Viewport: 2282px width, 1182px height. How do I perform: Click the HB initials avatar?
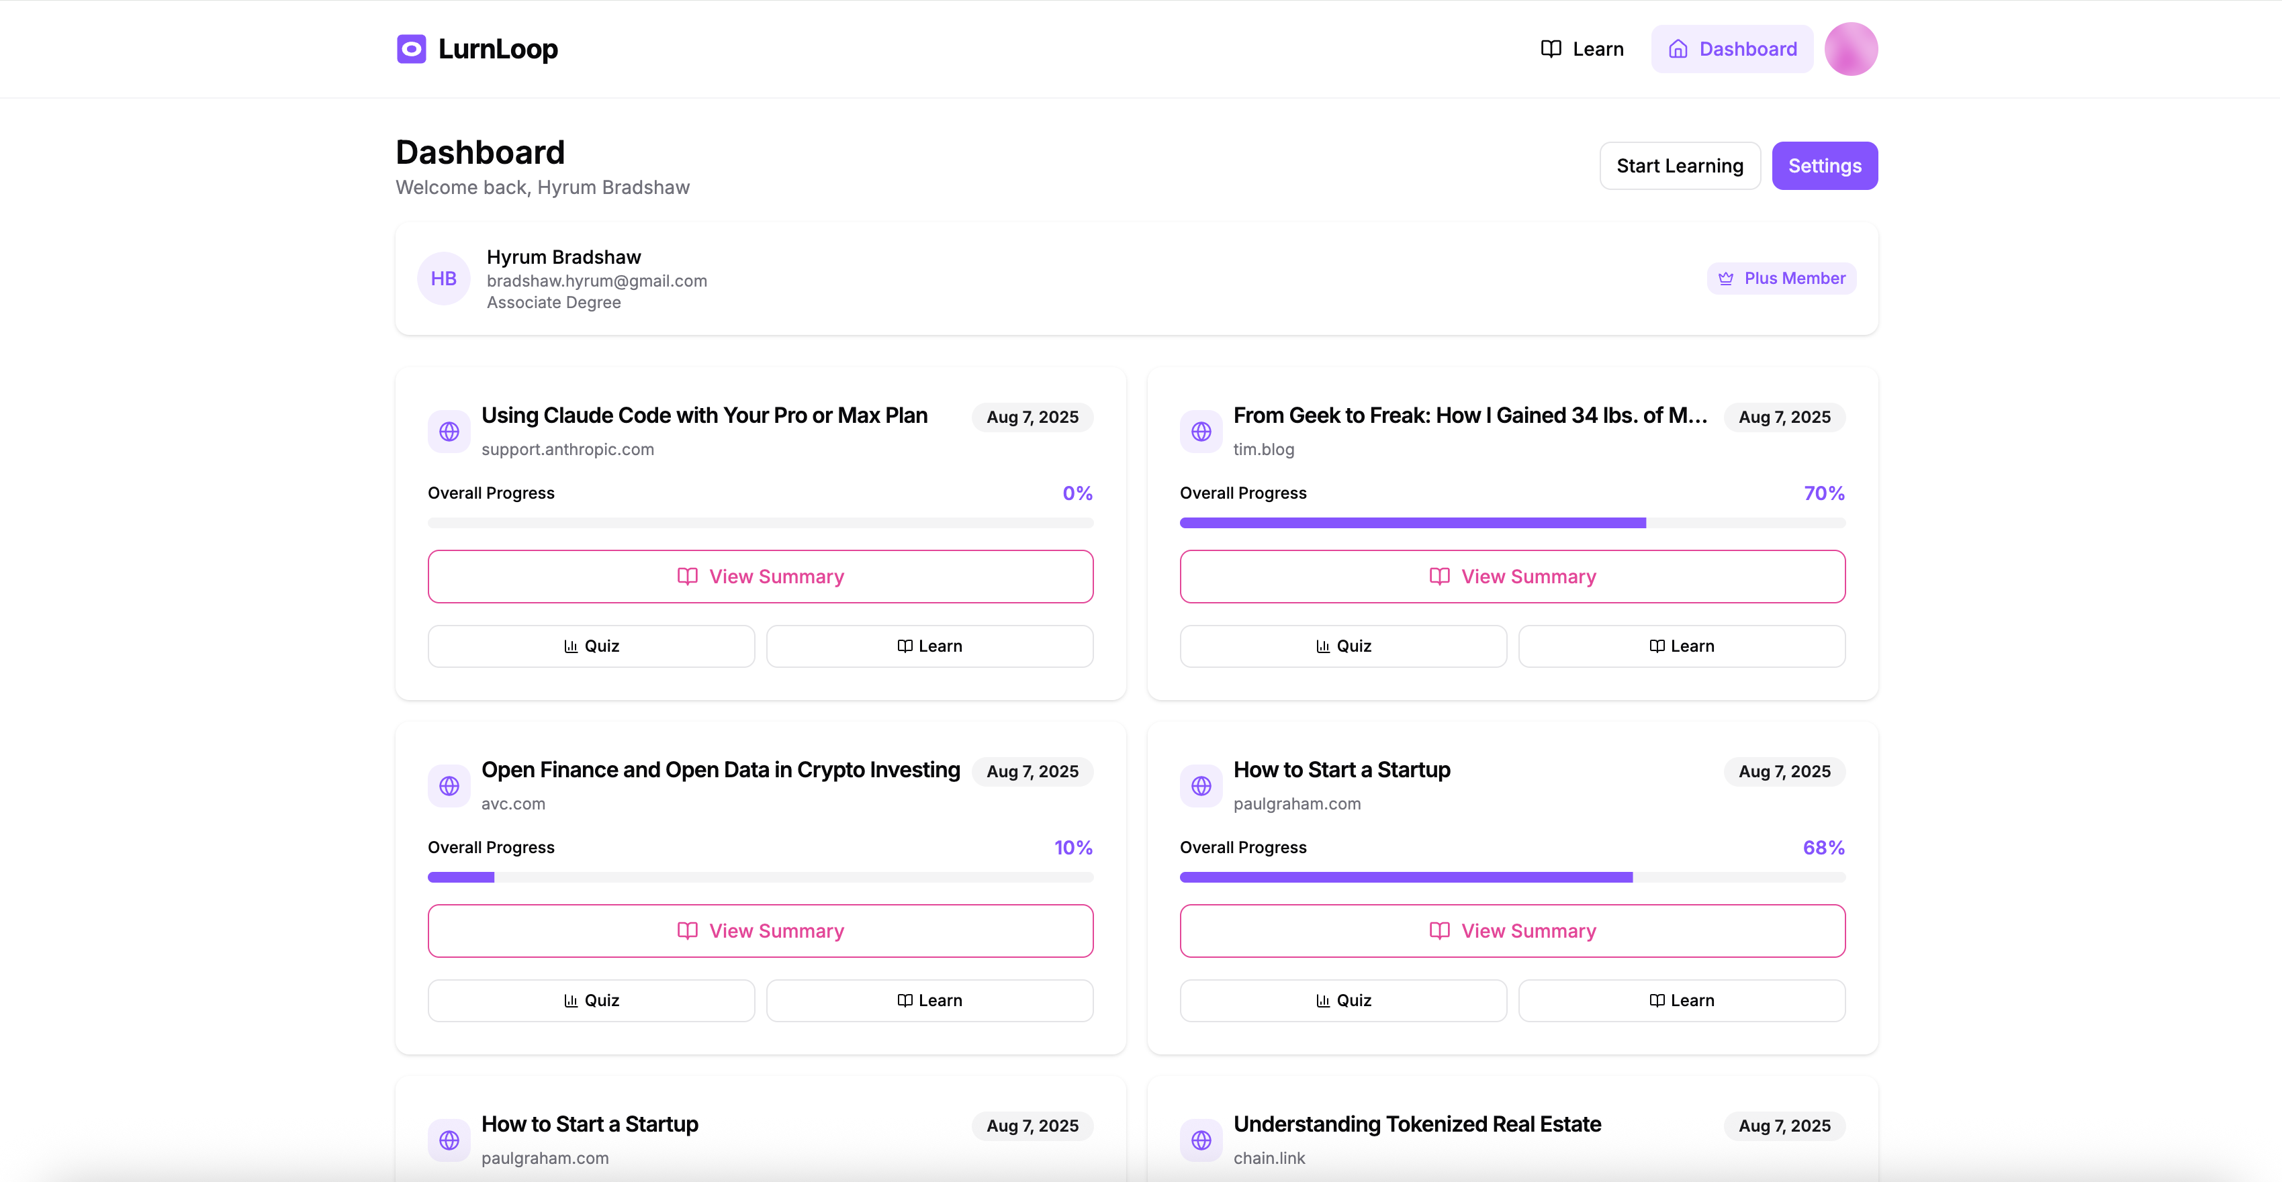pos(443,279)
